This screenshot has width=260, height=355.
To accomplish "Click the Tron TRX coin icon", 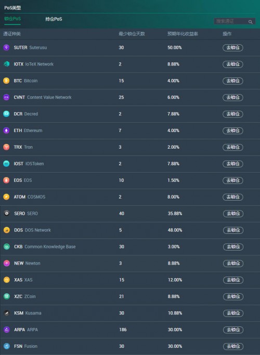I will (x=6, y=147).
